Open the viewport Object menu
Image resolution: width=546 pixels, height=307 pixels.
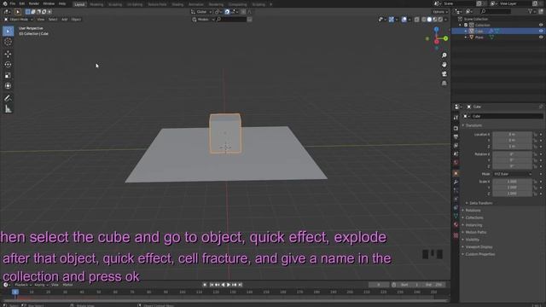[x=76, y=20]
